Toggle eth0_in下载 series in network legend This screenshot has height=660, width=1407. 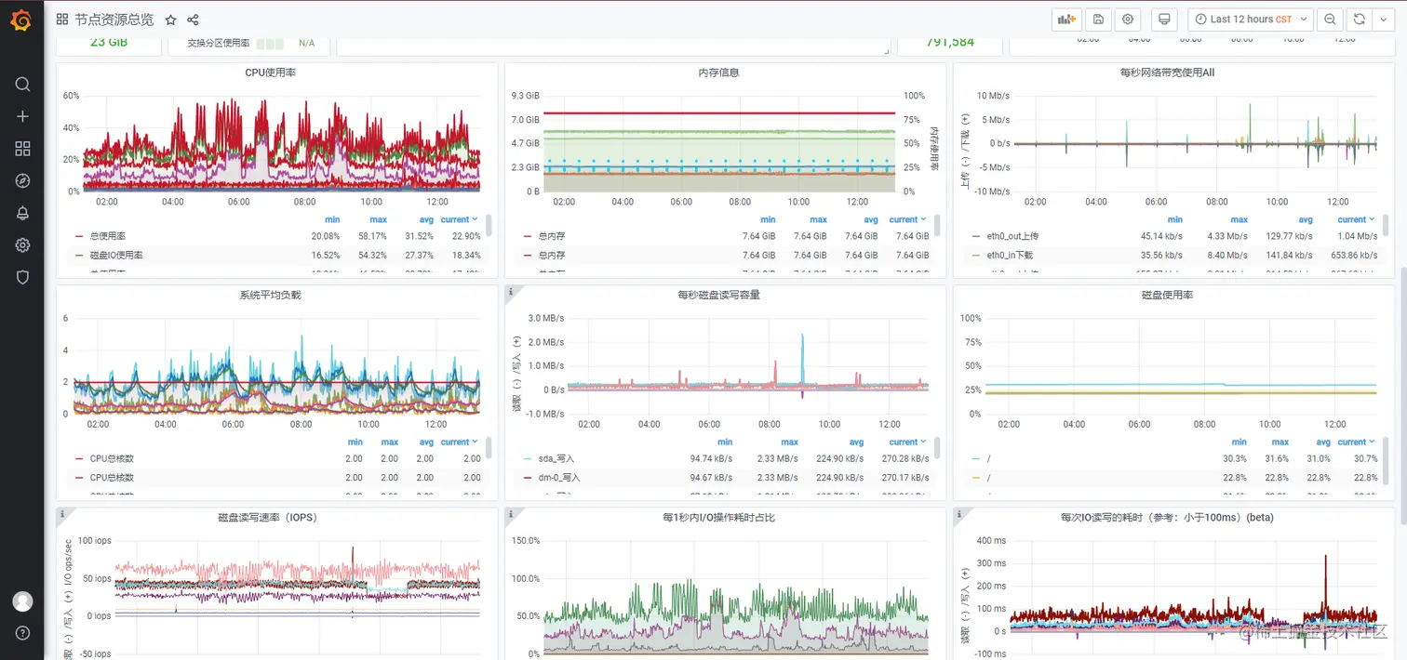tap(1010, 255)
